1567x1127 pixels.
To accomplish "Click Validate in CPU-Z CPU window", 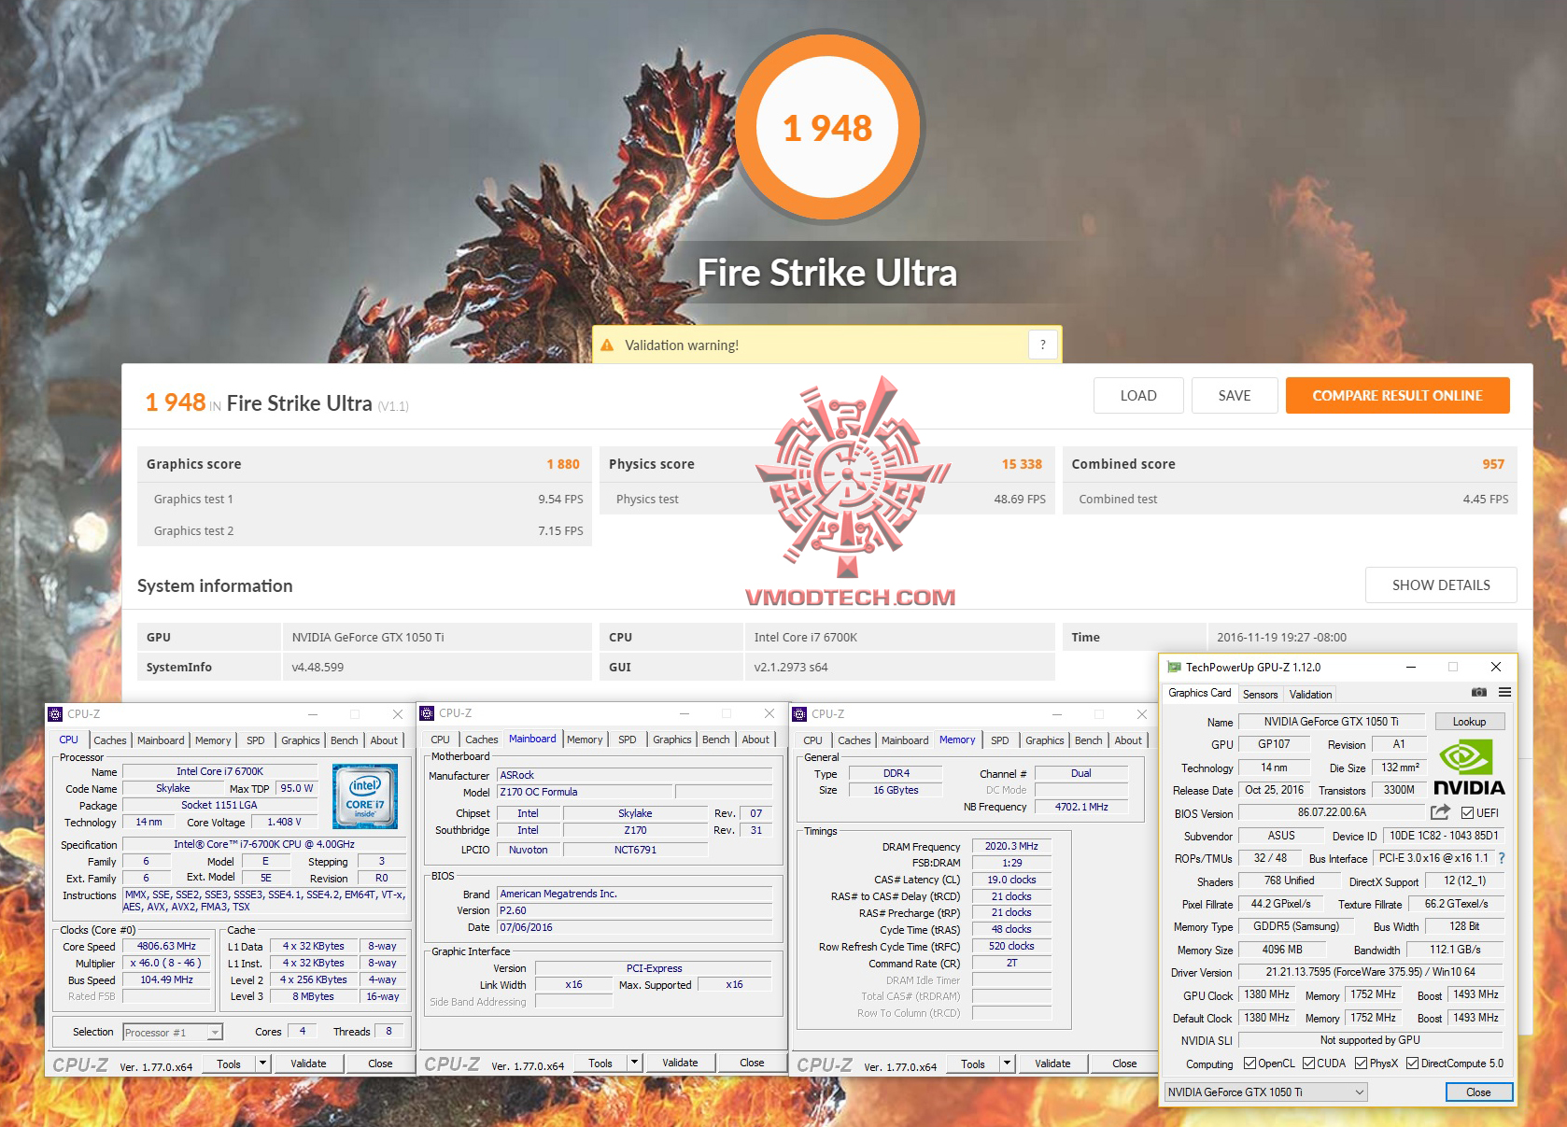I will [308, 1063].
